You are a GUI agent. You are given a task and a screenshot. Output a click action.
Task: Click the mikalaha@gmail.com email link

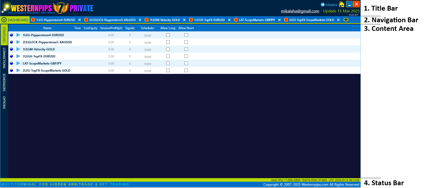(x=300, y=11)
